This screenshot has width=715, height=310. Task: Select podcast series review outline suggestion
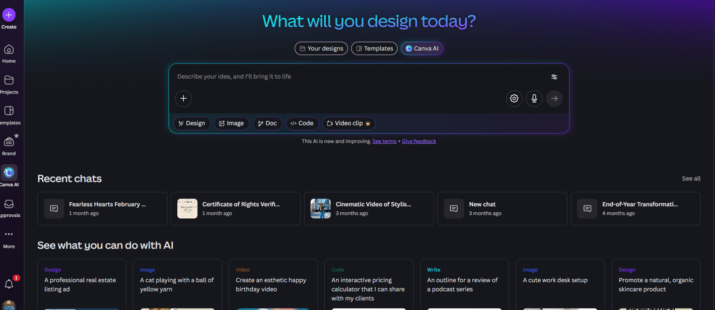pos(465,284)
